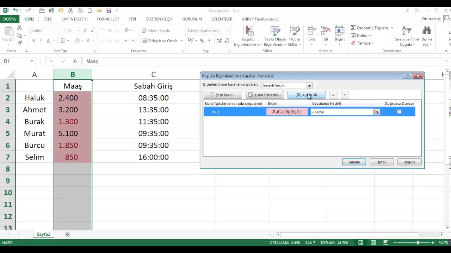Image resolution: width=451 pixels, height=253 pixels.
Task: Click the formula bar containing Maaş
Action: pos(262,61)
